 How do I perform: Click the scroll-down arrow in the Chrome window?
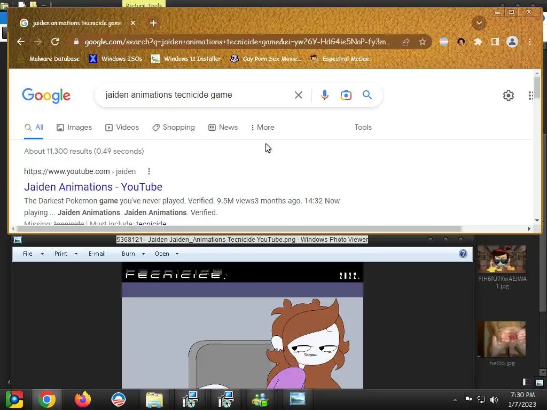[x=537, y=220]
